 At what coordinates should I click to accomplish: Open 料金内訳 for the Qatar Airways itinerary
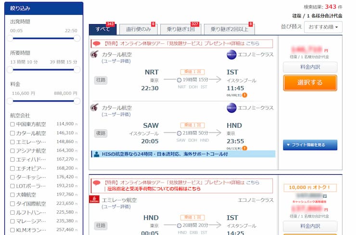click(x=310, y=67)
